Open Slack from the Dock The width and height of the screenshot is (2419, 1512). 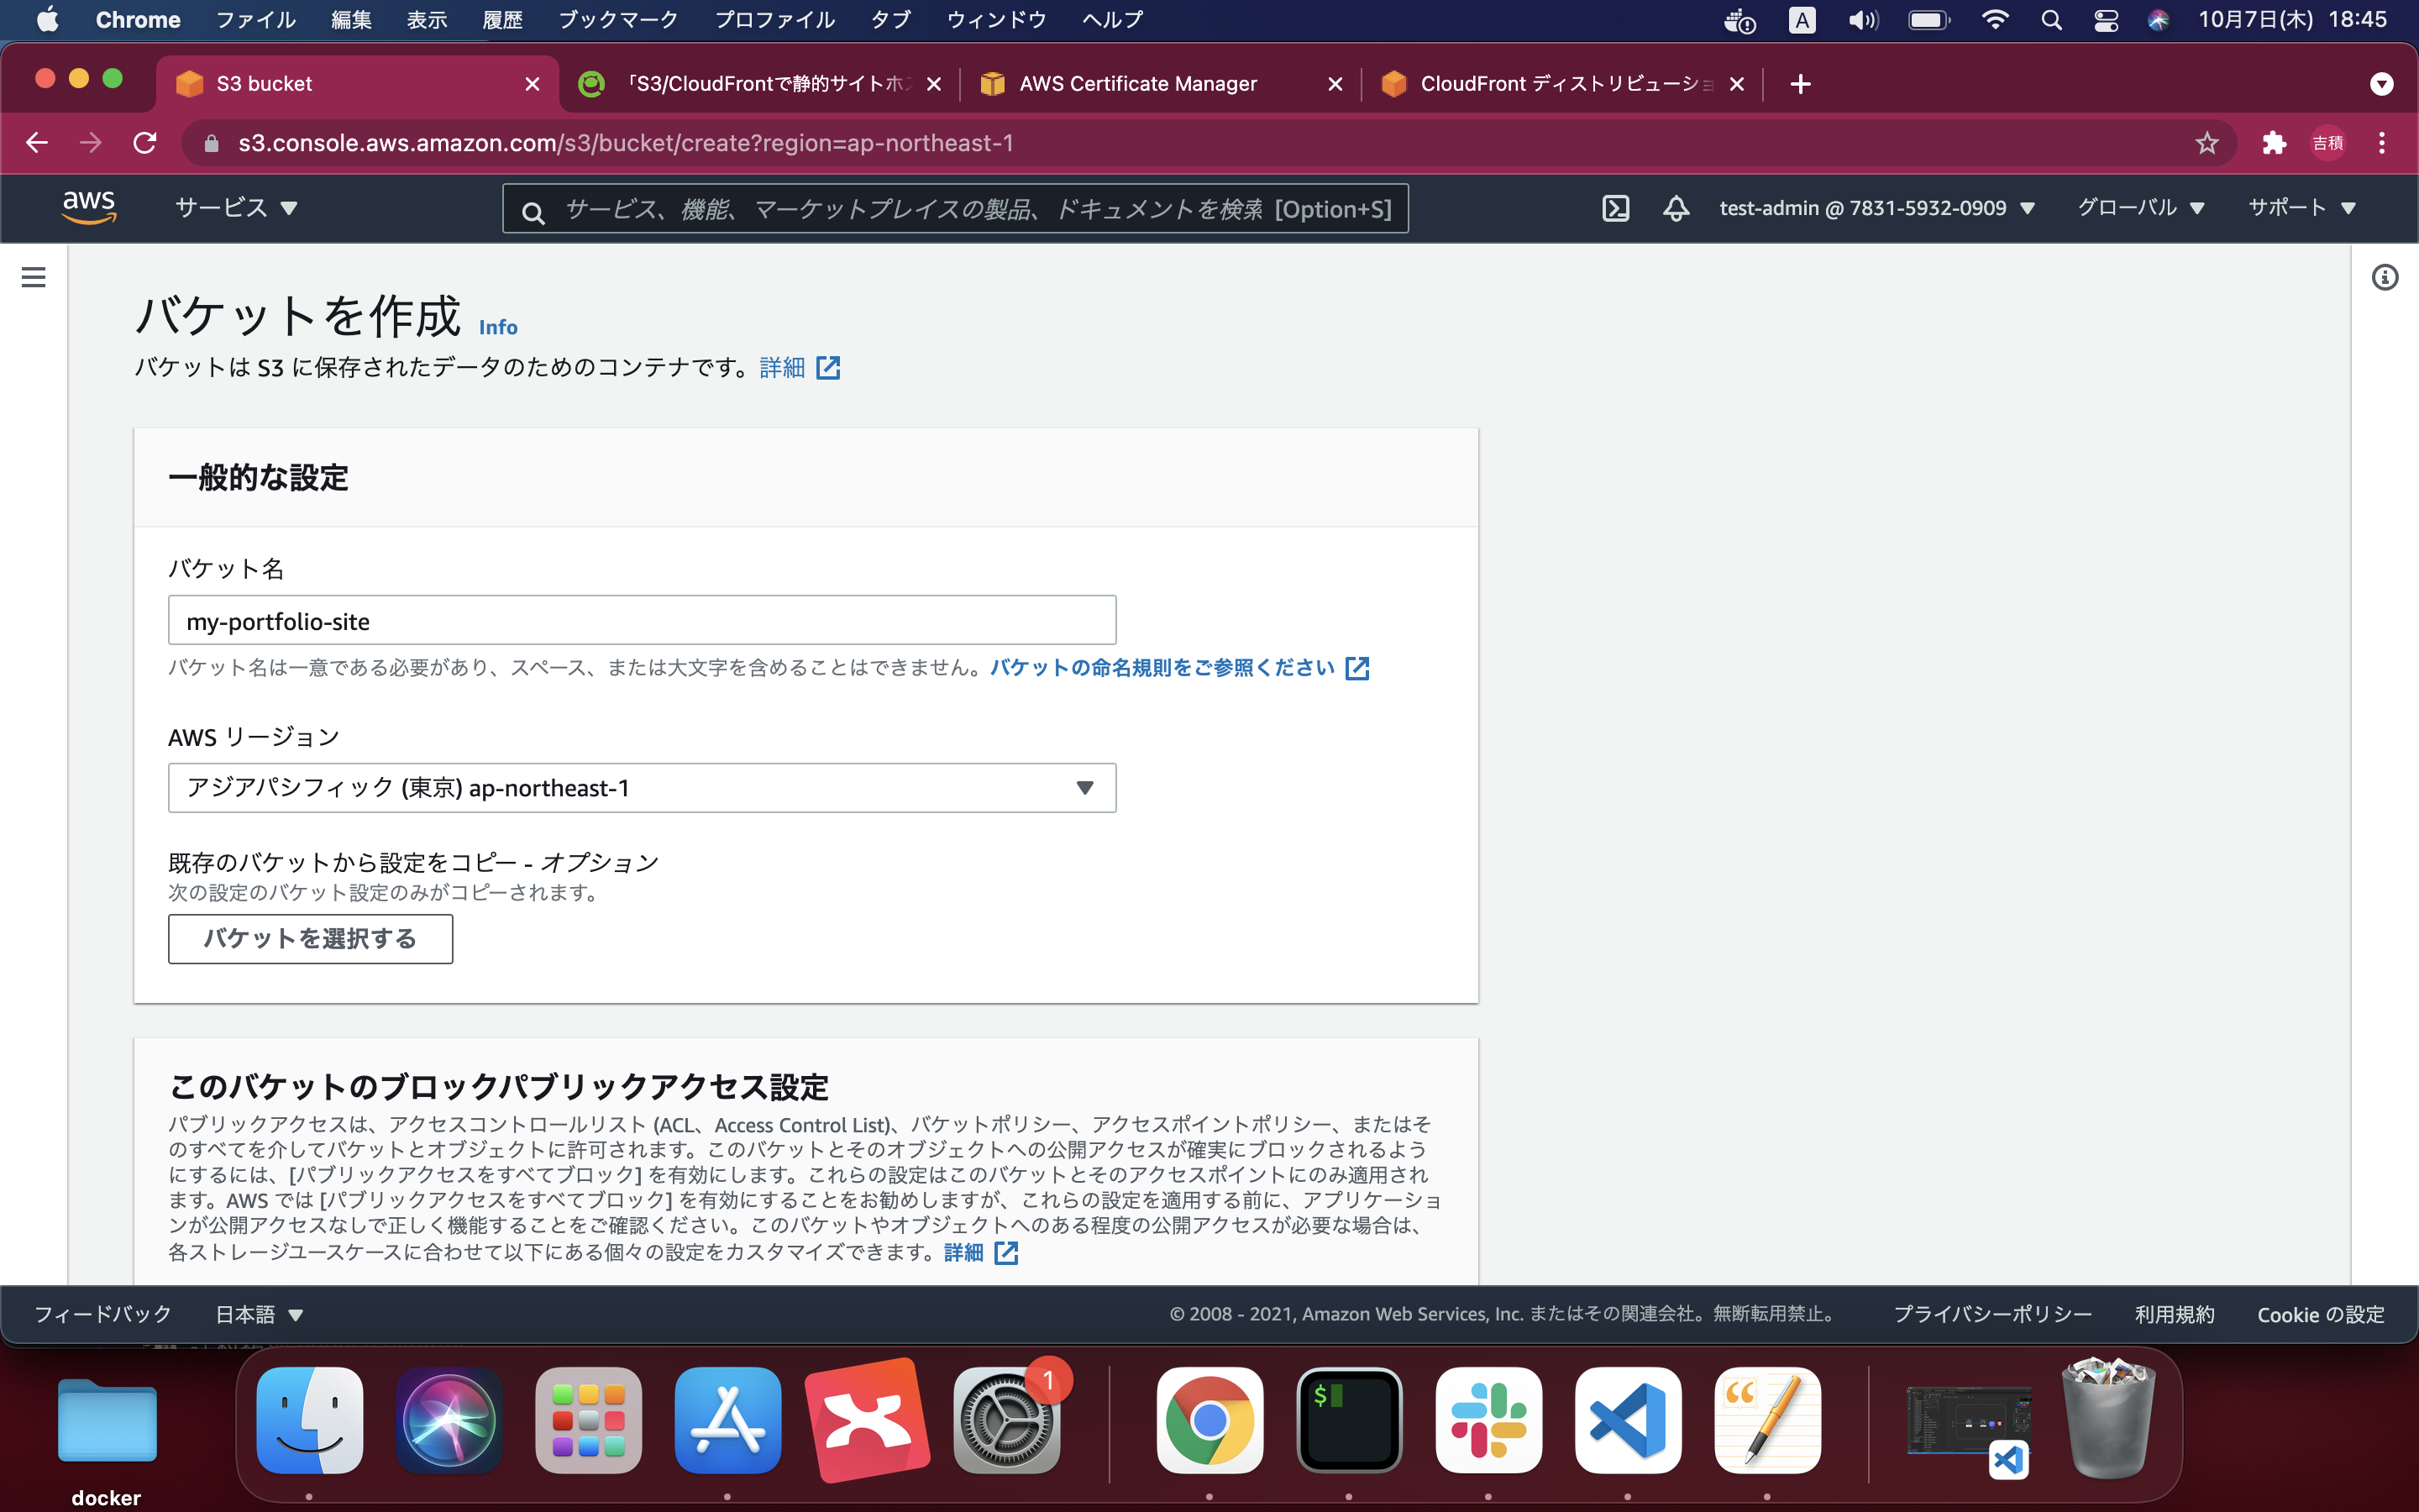click(1488, 1420)
